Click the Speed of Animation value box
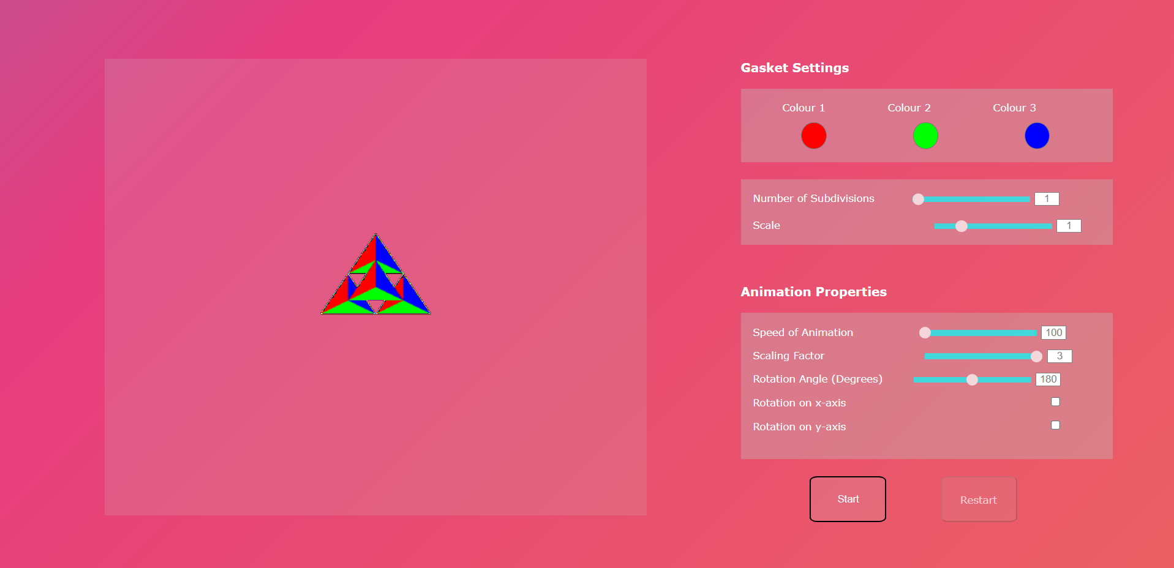 (x=1053, y=332)
